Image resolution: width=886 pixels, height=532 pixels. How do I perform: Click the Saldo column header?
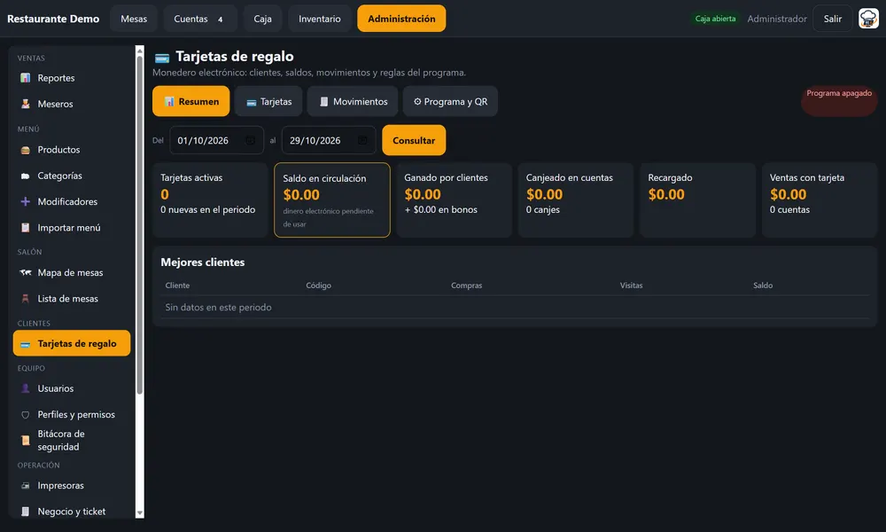tap(763, 286)
